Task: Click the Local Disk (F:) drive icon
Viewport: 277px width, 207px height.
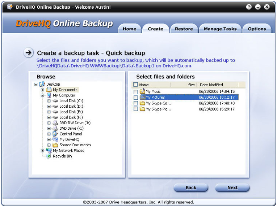Action: coord(55,117)
